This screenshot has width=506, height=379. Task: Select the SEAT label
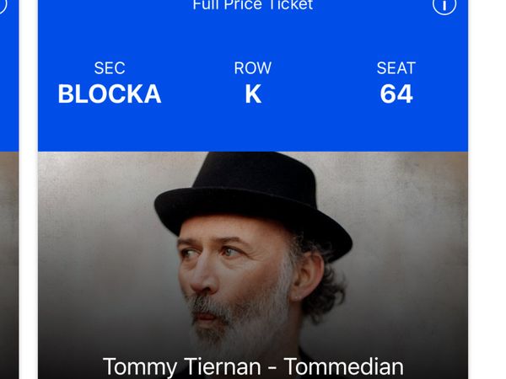pos(396,68)
